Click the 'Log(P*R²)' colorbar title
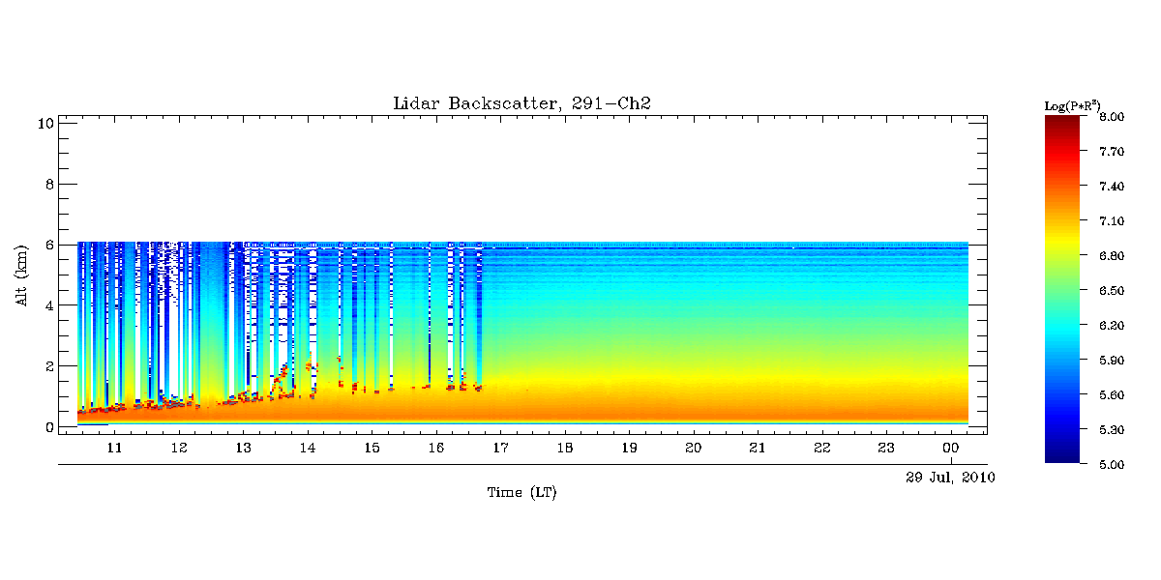Viewport: 1161px width, 580px height. (1072, 105)
